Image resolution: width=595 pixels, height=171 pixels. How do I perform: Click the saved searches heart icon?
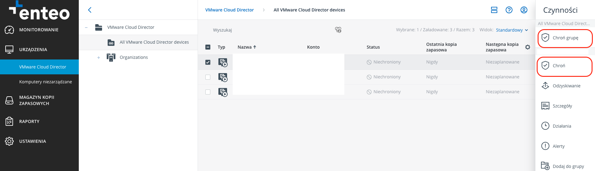(x=338, y=30)
